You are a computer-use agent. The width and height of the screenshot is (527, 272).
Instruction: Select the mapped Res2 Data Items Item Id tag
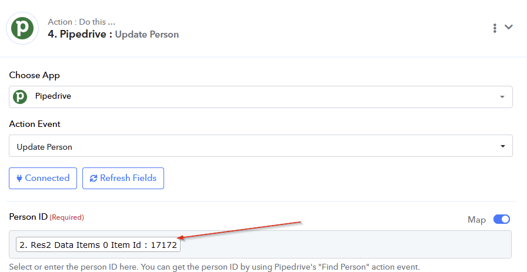pyautogui.click(x=98, y=245)
